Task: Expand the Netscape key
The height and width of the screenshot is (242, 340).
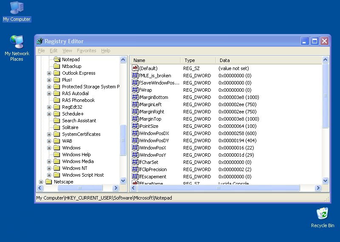Action: pos(41,182)
